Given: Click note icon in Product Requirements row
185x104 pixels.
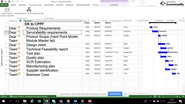Looking at the screenshot, I should coord(19,27).
